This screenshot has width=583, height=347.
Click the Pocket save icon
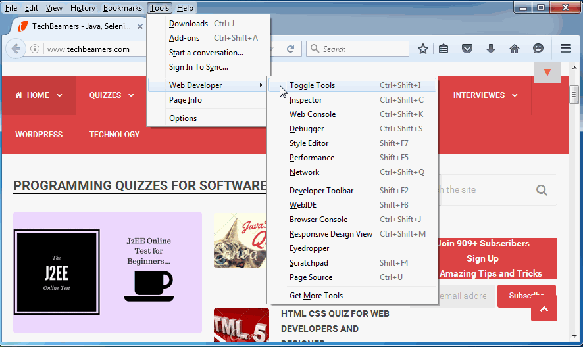click(467, 49)
